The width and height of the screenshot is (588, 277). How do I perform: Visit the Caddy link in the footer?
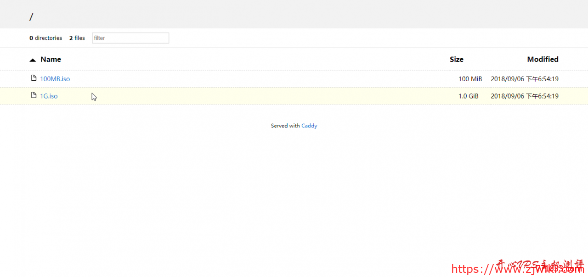point(309,126)
